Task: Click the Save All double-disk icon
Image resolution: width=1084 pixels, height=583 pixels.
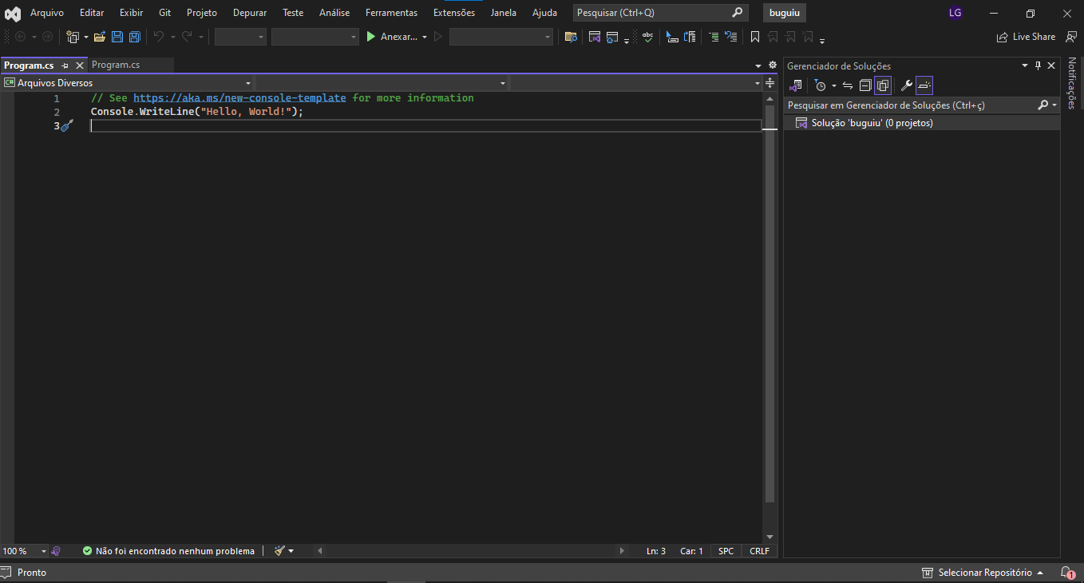Action: pos(135,37)
